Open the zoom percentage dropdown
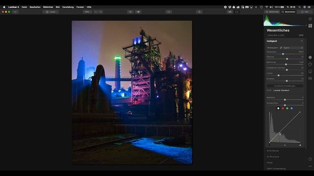314x176 pixels. [x=88, y=12]
